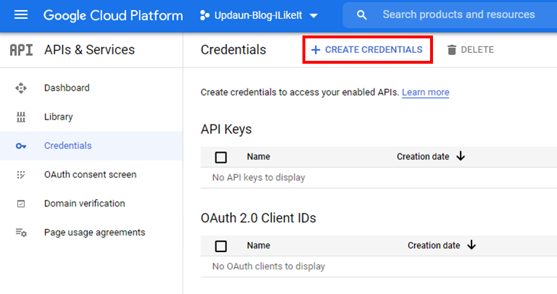Click the trash can icon

coord(452,50)
